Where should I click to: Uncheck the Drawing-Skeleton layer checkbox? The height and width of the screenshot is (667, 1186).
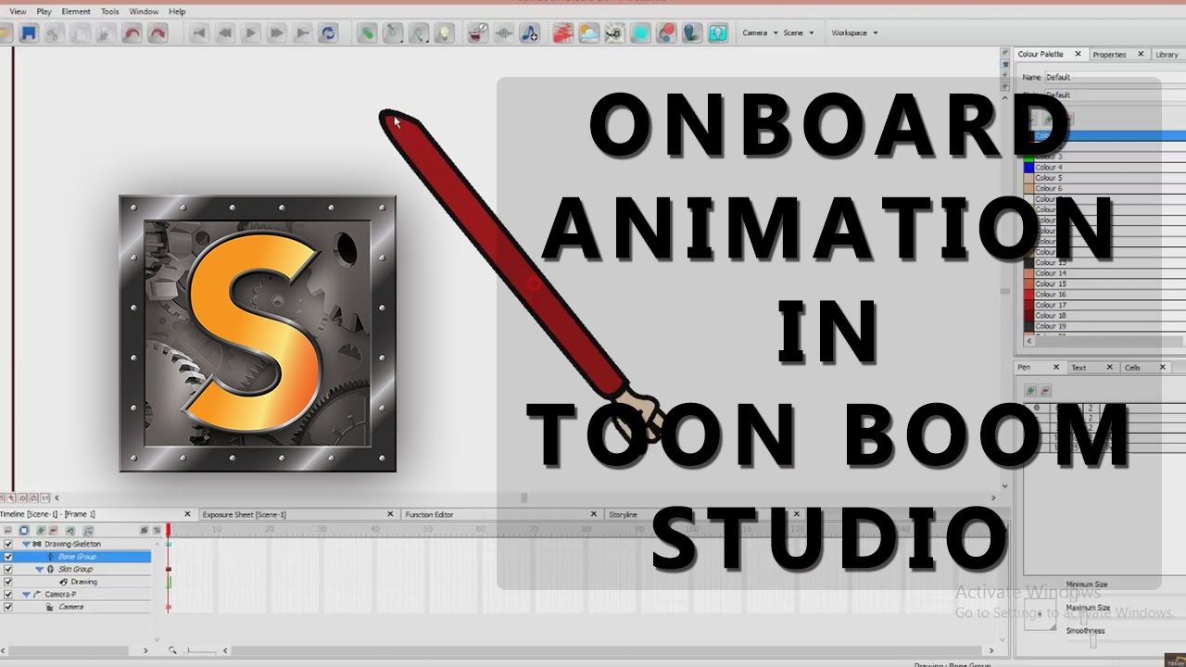pos(8,544)
